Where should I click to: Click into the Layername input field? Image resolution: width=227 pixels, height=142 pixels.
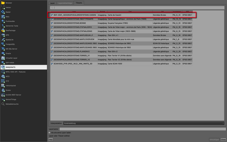tap(143, 129)
